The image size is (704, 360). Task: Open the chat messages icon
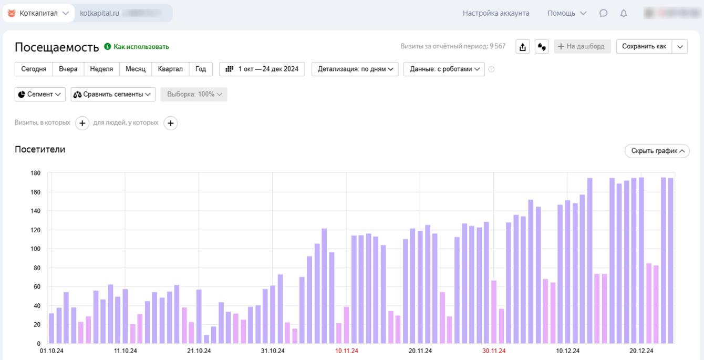pos(603,13)
